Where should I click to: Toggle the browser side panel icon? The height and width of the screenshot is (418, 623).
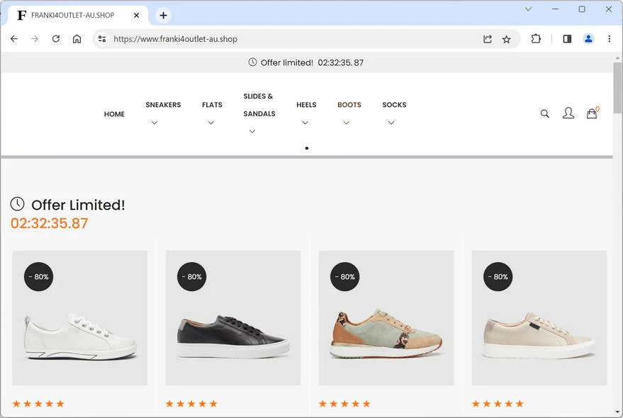pyautogui.click(x=568, y=39)
